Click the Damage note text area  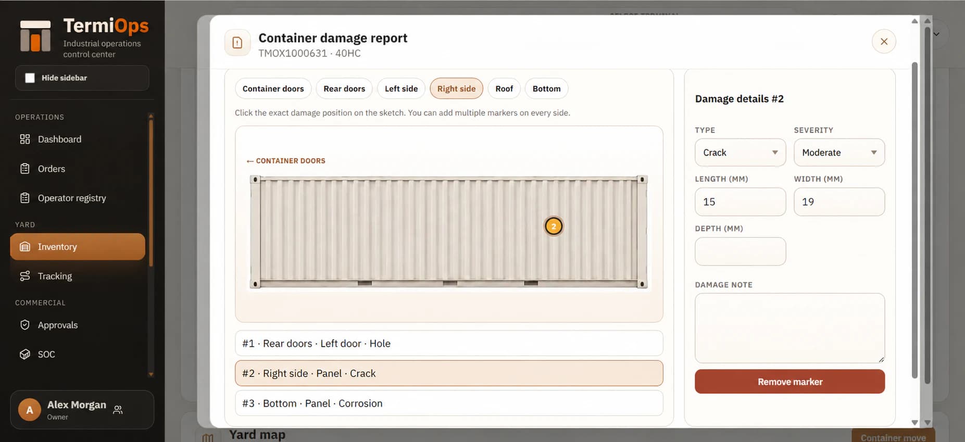tap(789, 328)
